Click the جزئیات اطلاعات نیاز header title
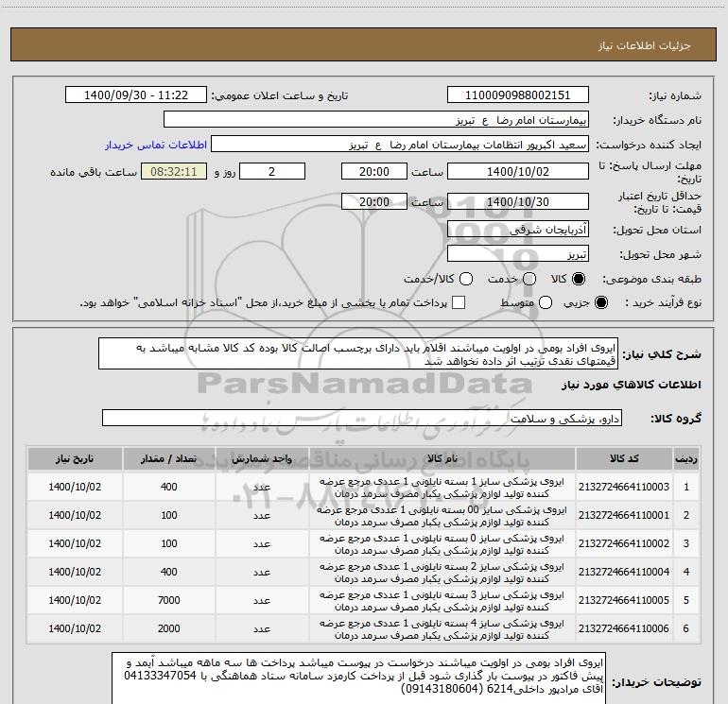Viewport: 728px width, 704px height. 645,45
